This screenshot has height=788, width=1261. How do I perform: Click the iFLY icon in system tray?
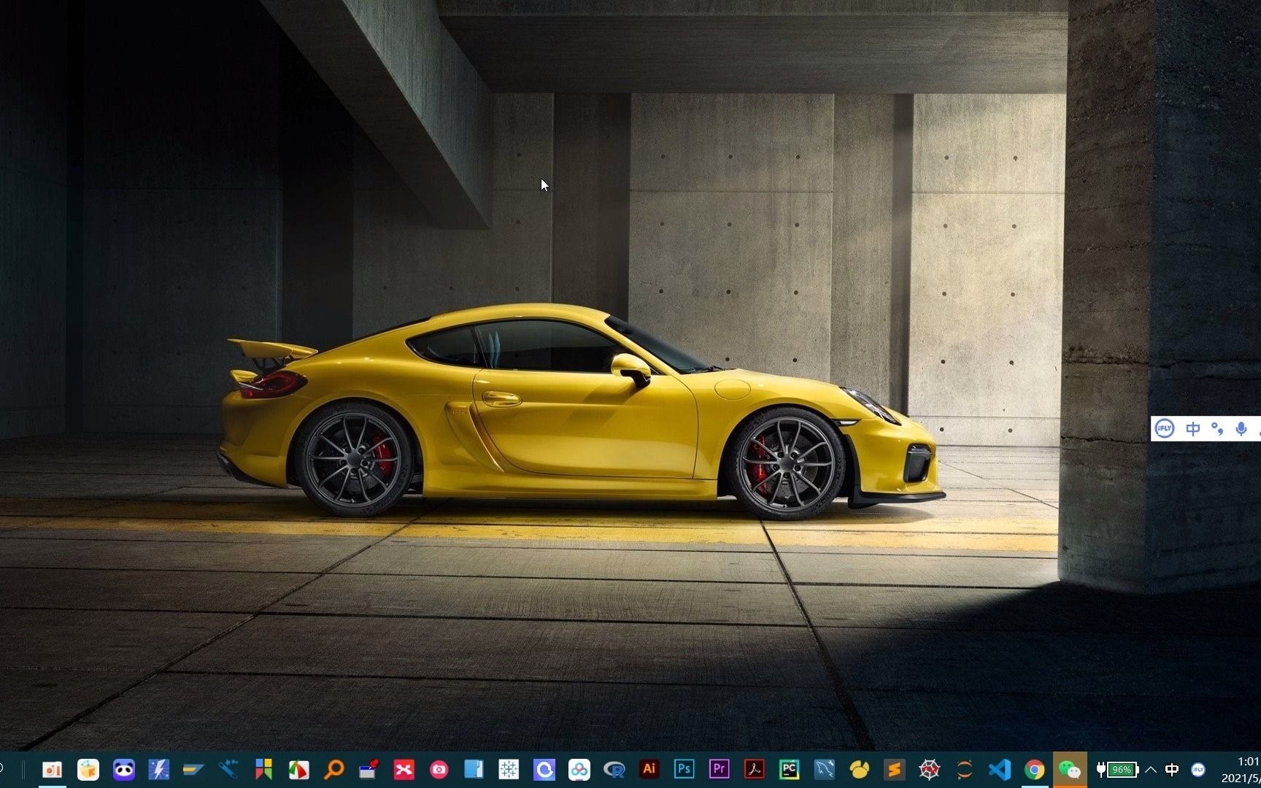coord(1198,770)
